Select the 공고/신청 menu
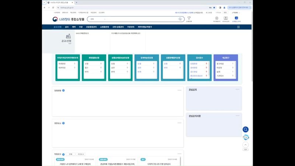This screenshot has height=166, width=295. click(58, 27)
